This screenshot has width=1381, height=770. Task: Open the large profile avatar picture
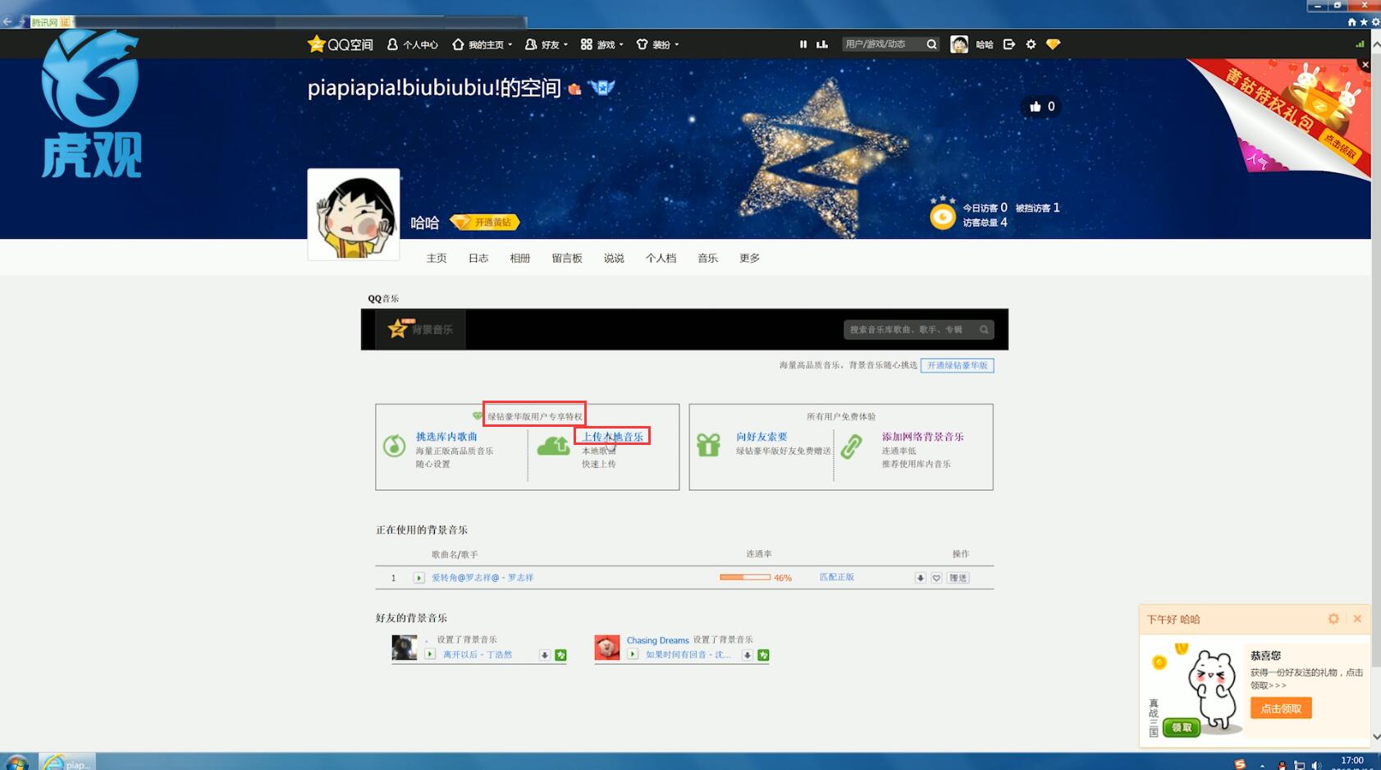(354, 214)
